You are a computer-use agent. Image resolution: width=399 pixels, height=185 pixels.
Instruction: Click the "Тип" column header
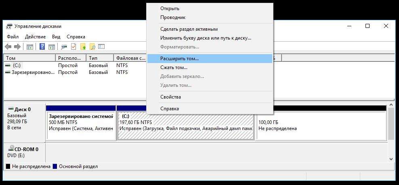tap(99, 58)
